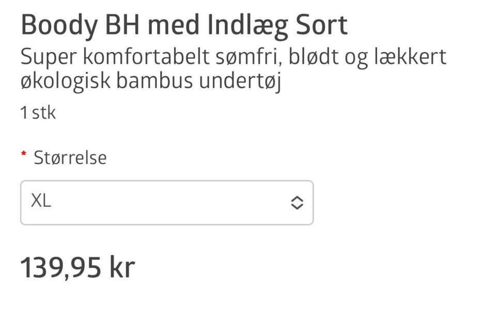496x310 pixels.
Task: Click the selected XL size value
Action: (x=41, y=201)
